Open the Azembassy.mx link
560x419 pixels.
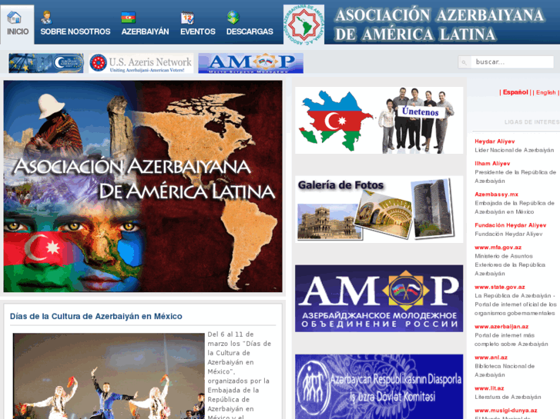496,195
